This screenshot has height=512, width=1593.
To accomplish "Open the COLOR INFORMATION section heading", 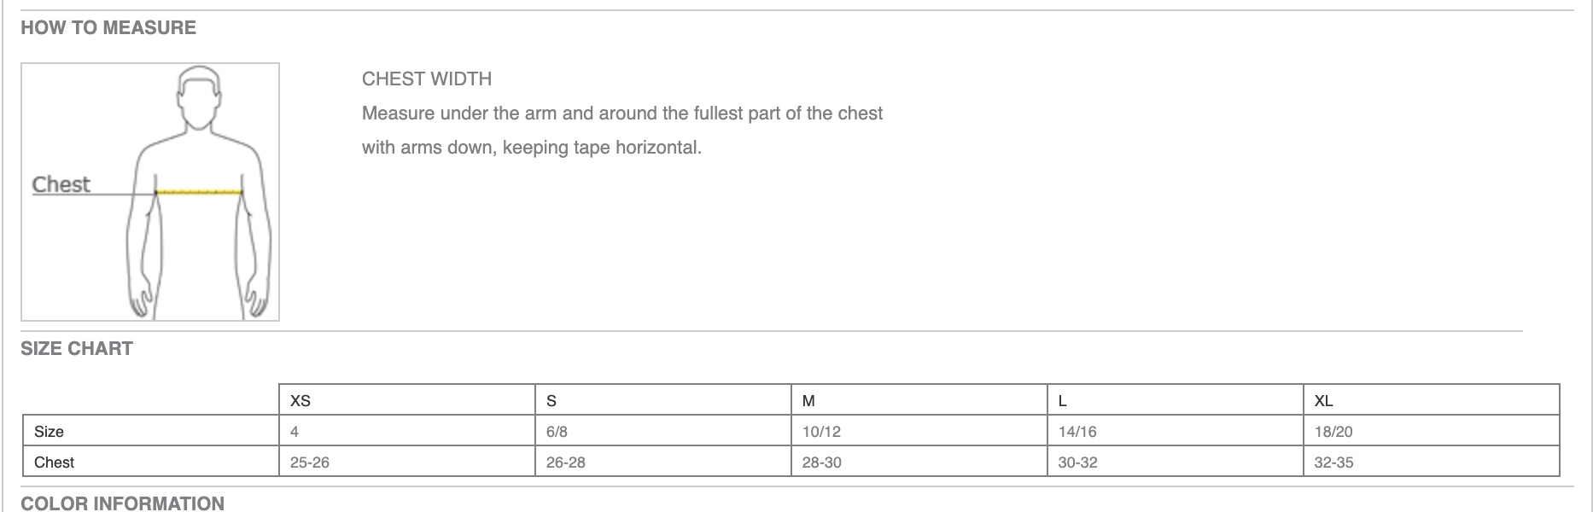I will pyautogui.click(x=122, y=503).
